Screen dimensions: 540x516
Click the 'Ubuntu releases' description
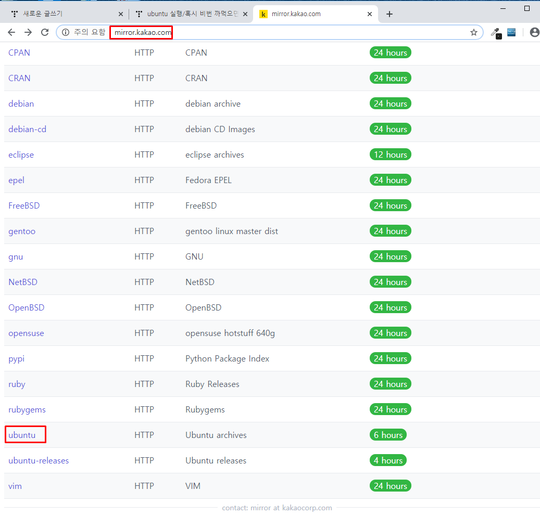pyautogui.click(x=216, y=460)
